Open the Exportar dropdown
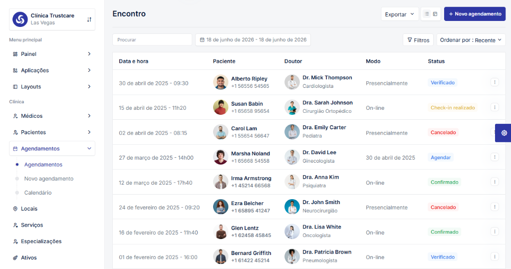 click(400, 14)
